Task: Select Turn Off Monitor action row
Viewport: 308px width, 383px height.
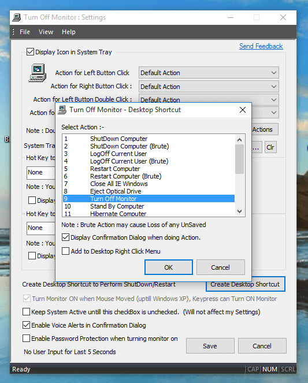Action: [x=149, y=199]
